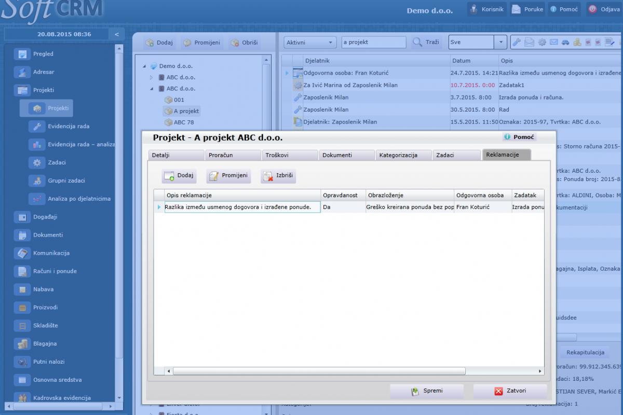
Task: Switch to the Troškovi tab
Action: 289,155
